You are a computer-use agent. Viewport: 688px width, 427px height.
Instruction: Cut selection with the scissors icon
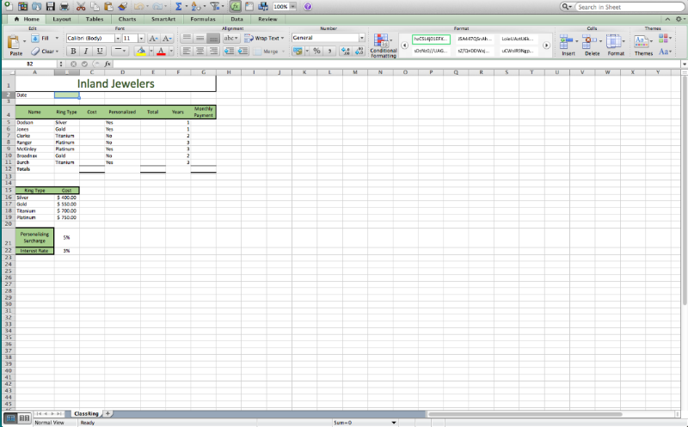pos(81,6)
